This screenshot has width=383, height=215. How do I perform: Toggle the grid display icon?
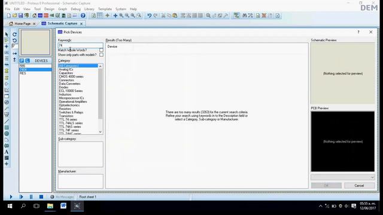coord(100,16)
